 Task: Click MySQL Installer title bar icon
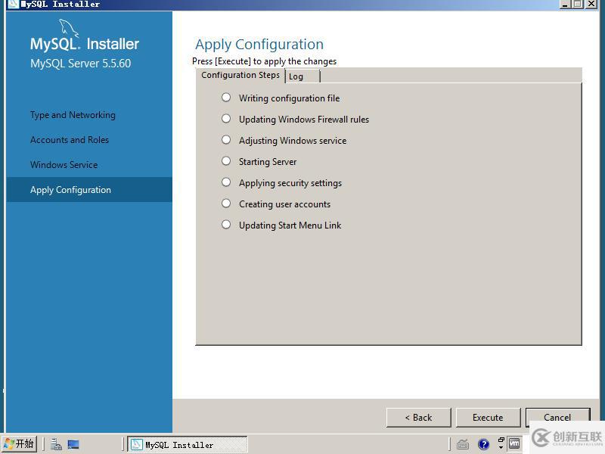click(x=14, y=5)
